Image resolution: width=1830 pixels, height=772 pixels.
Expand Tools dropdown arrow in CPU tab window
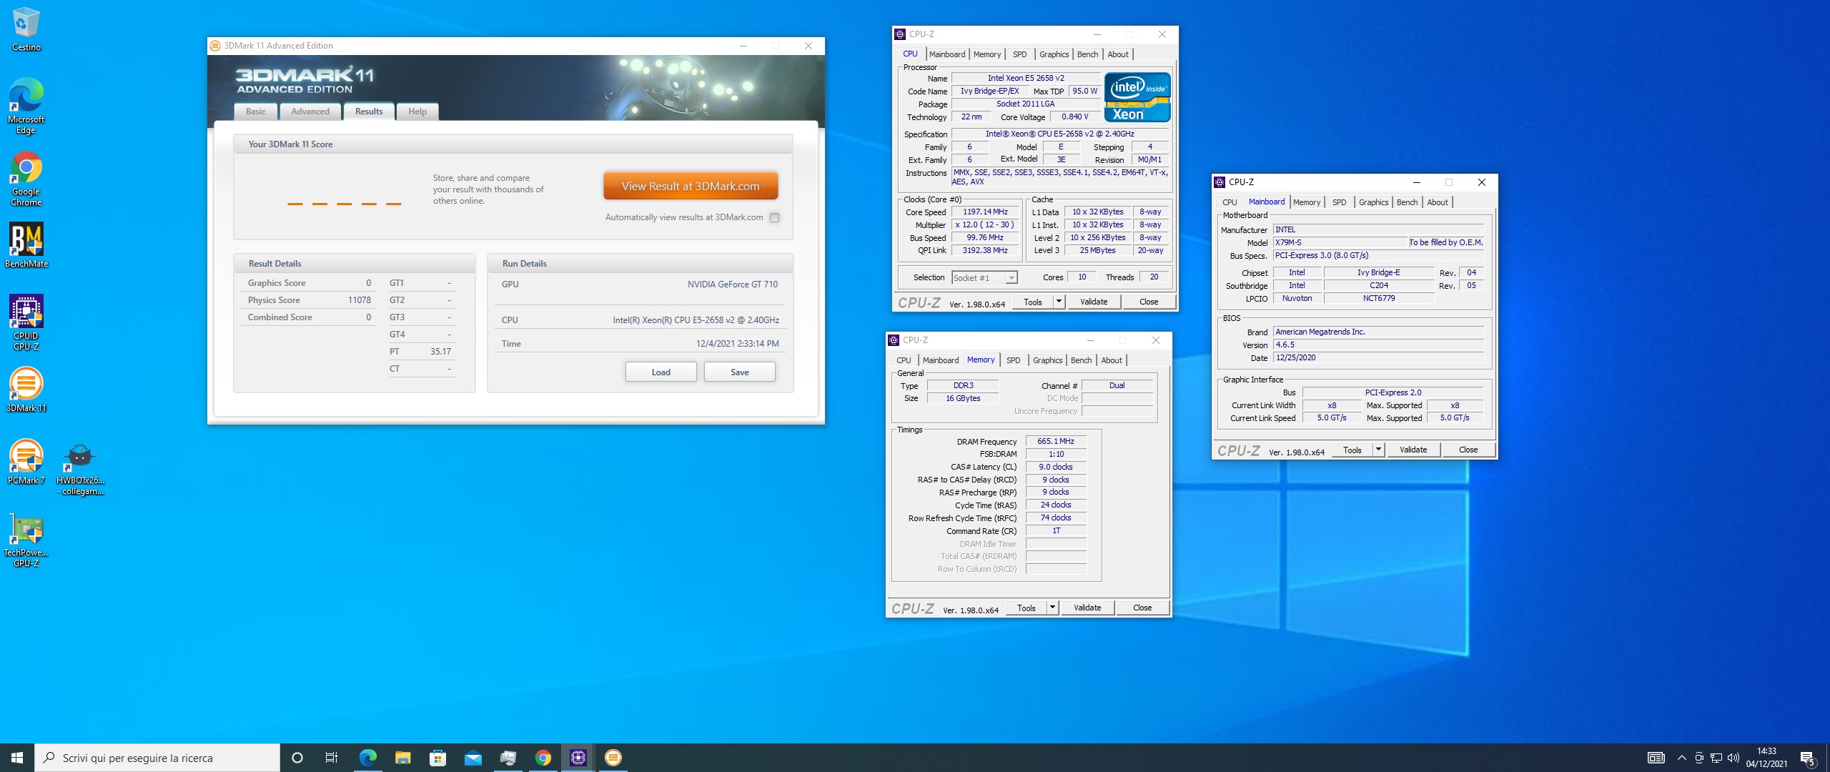pos(1059,302)
